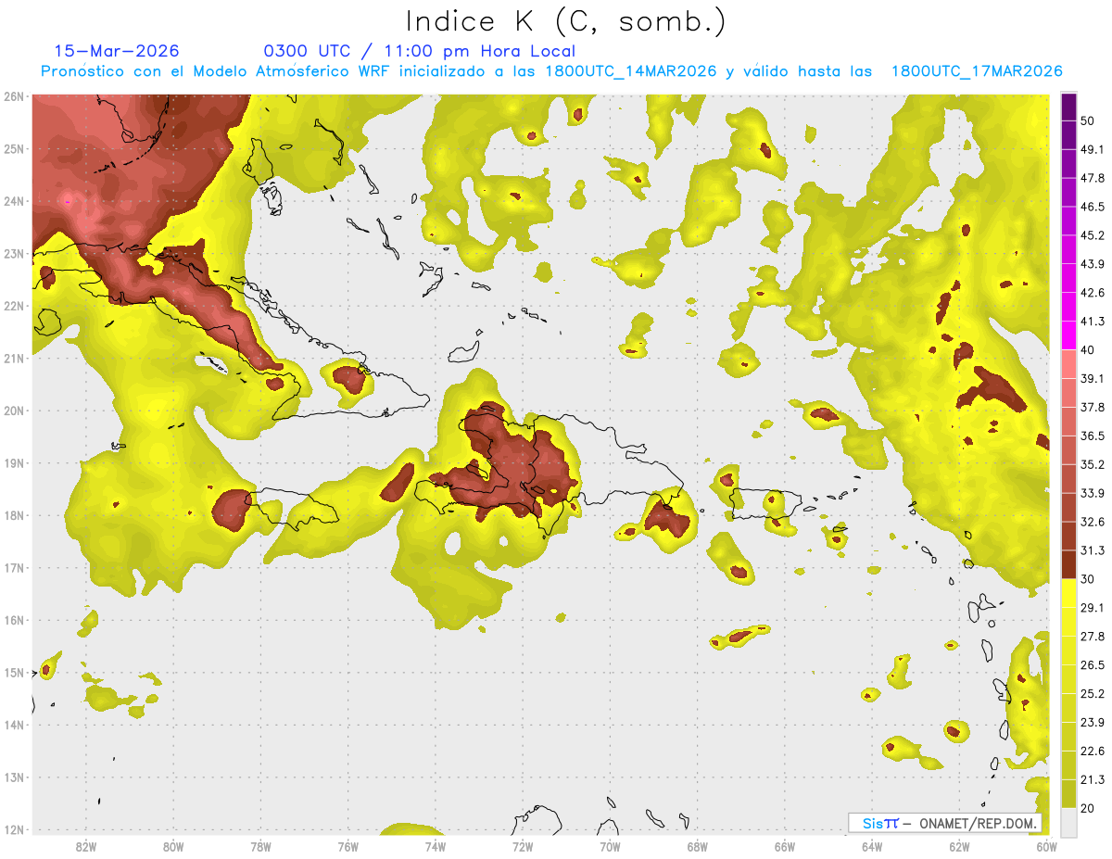Image resolution: width=1112 pixels, height=859 pixels.
Task: Click the color bar value '30'
Action: coord(1088,579)
